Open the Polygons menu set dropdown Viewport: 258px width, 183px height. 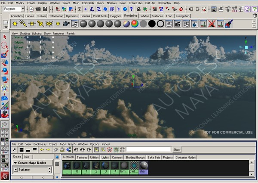pyautogui.click(x=23, y=9)
